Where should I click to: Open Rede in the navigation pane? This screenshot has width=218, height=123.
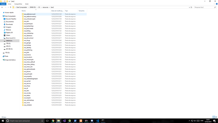(x=7, y=56)
